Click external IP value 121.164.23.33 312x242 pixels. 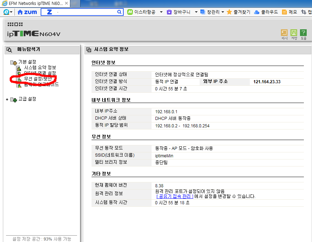point(267,81)
